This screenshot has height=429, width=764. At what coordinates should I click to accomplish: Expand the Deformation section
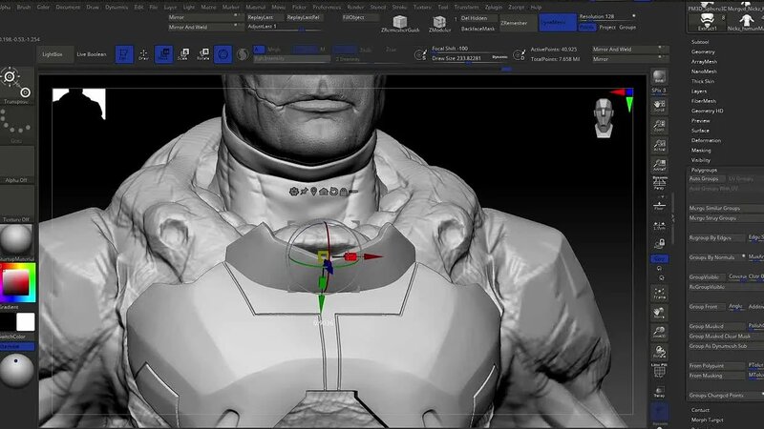706,140
